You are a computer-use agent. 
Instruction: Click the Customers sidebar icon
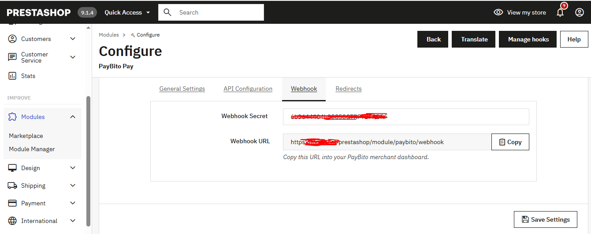coord(13,39)
